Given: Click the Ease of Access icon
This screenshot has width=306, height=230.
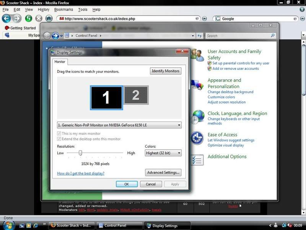Looking at the screenshot, I should pyautogui.click(x=197, y=138).
